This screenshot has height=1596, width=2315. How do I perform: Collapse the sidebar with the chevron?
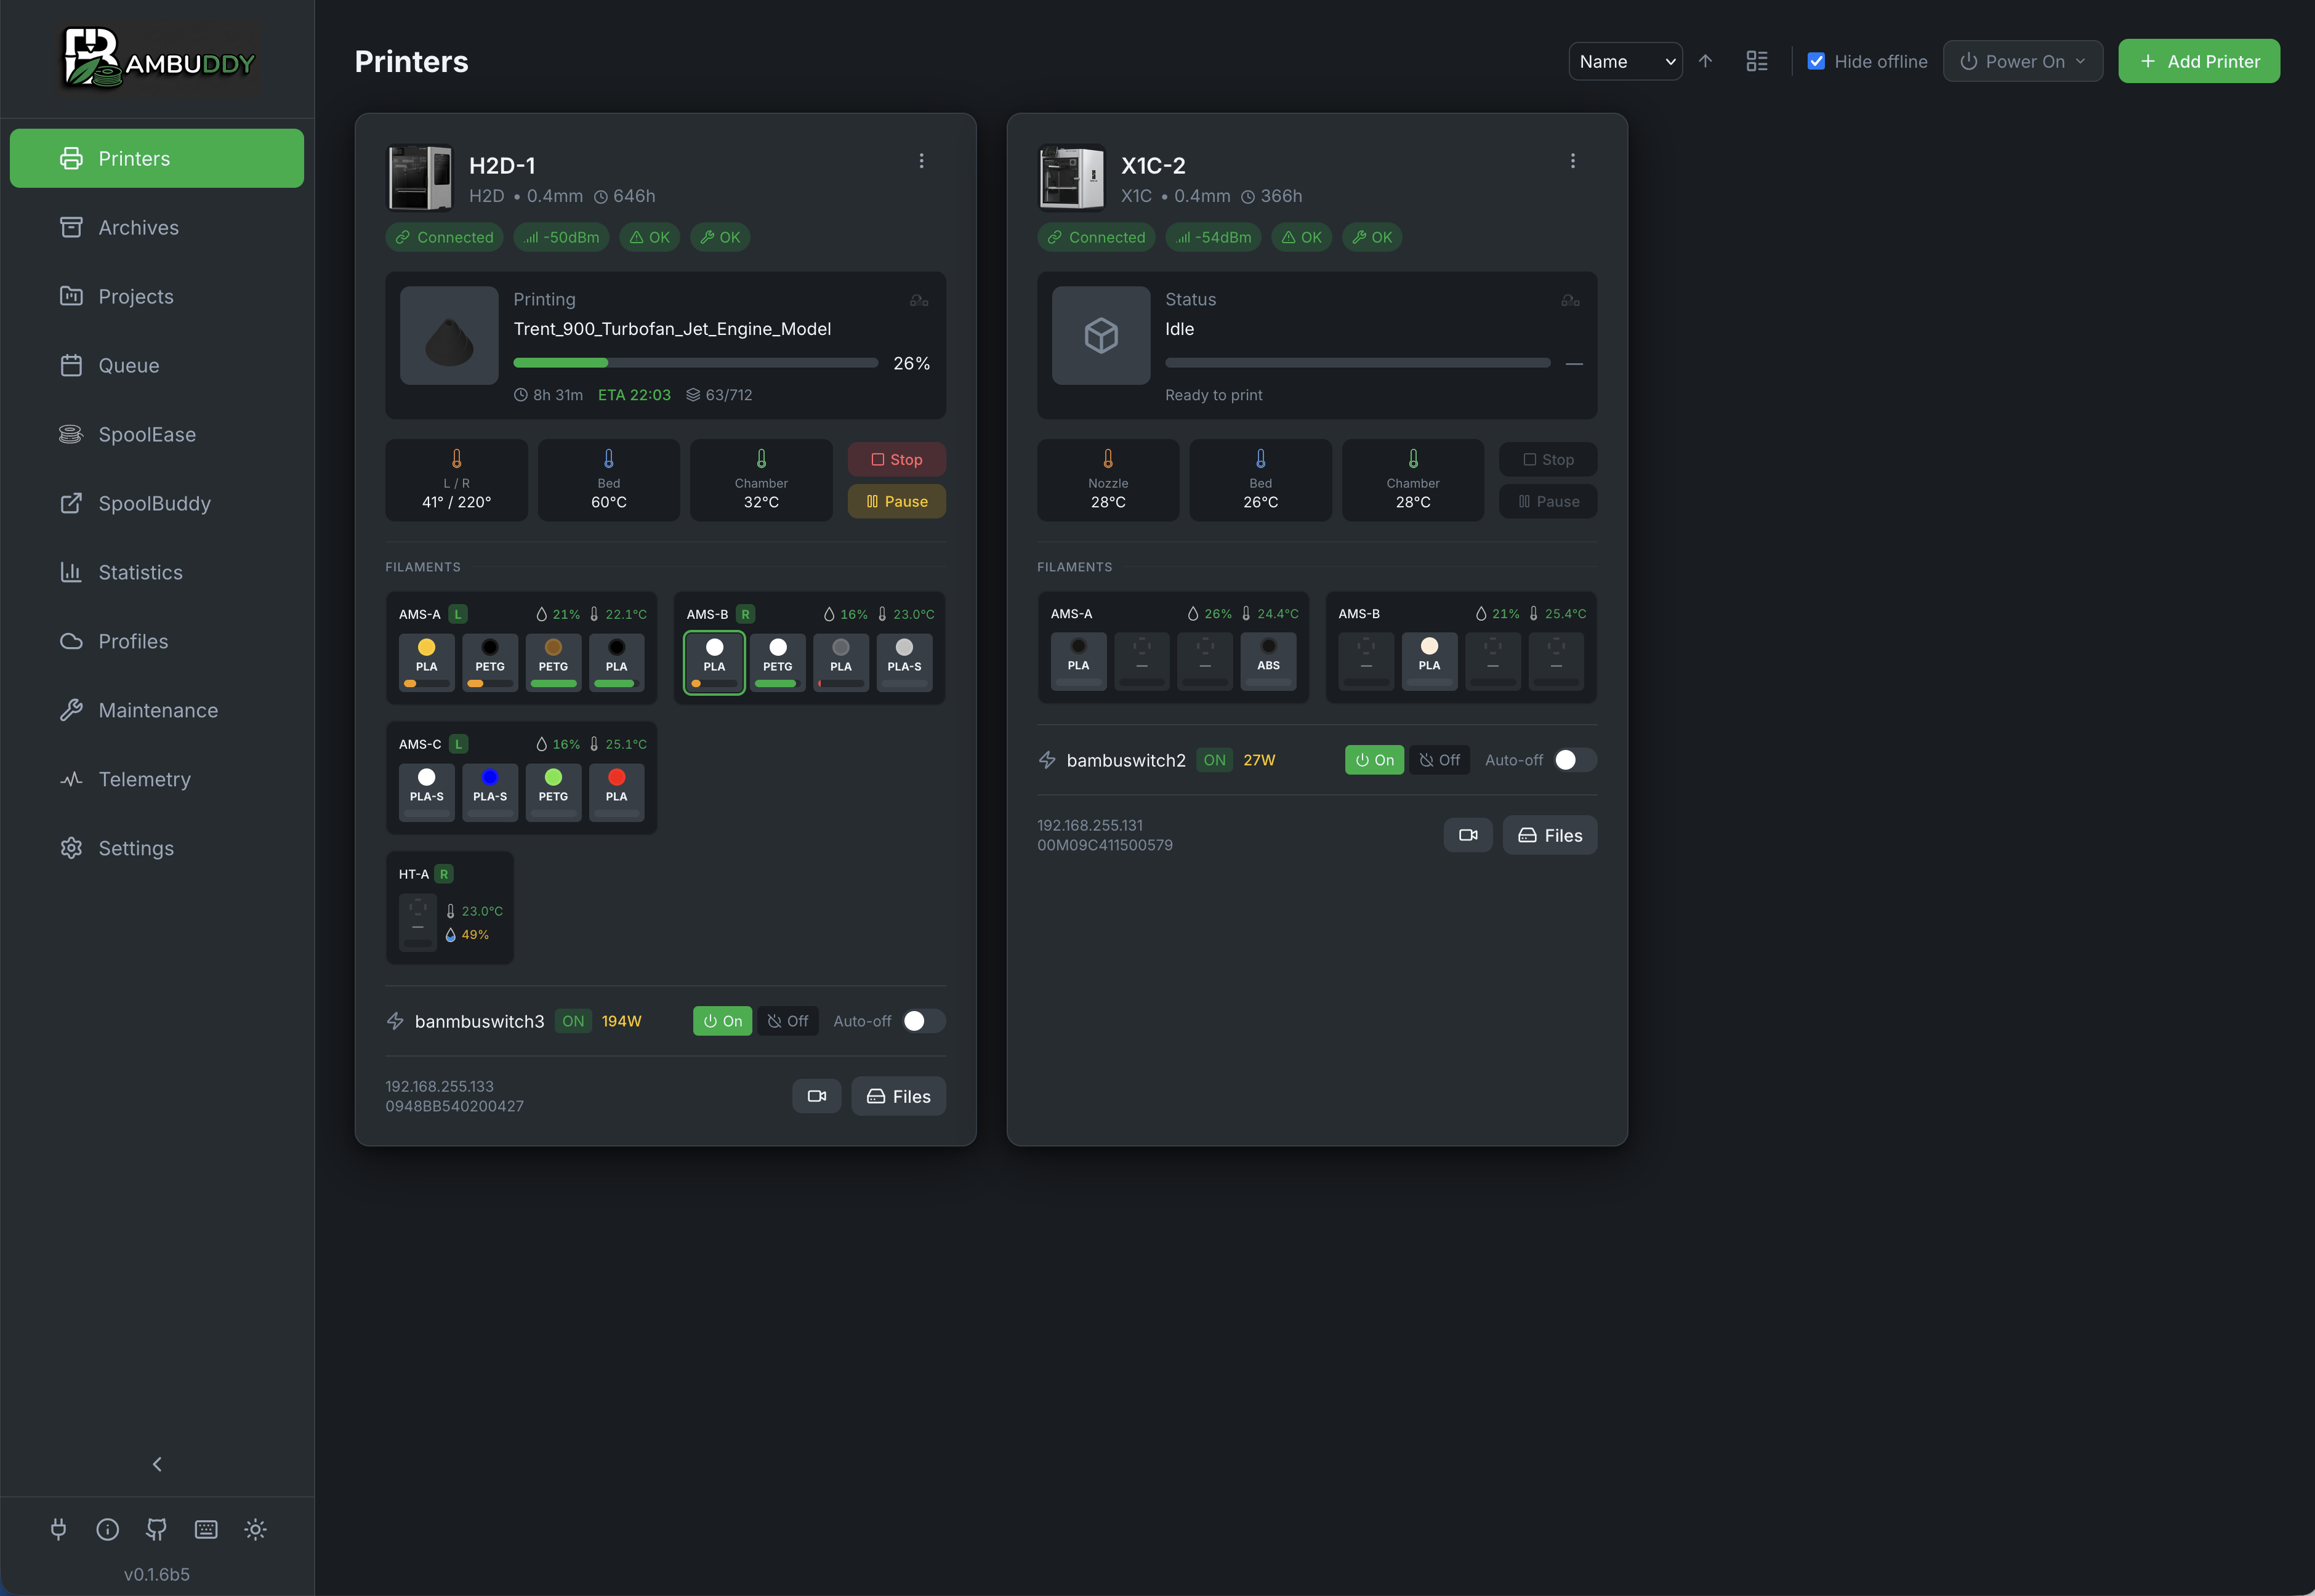pyautogui.click(x=156, y=1464)
